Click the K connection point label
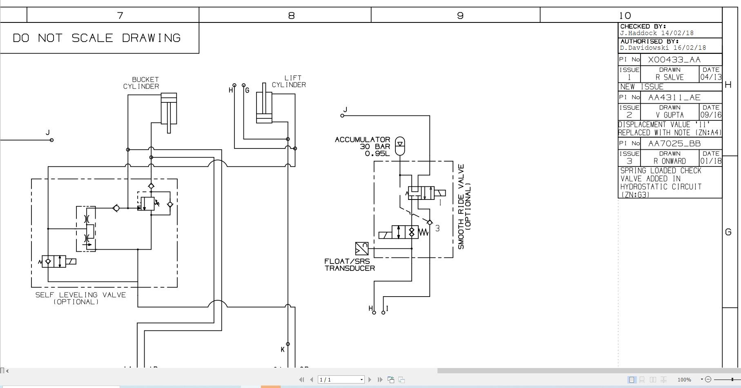Viewport: 741px width, 388px height. 283,350
